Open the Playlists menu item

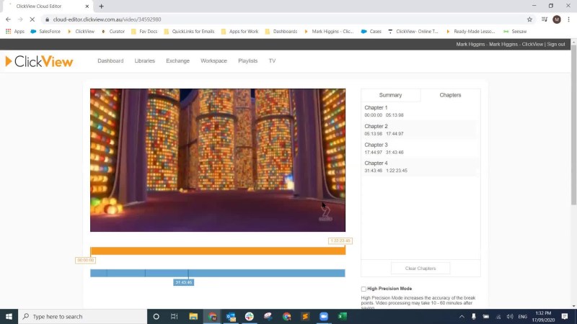coord(247,61)
